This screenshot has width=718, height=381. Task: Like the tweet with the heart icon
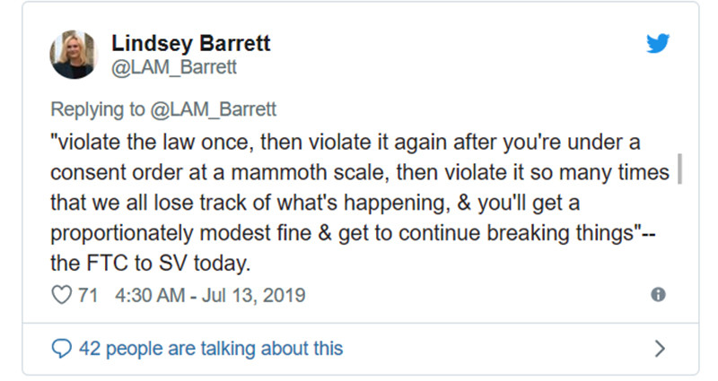tap(61, 295)
